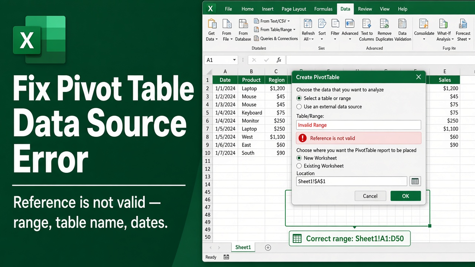
Task: Open the From File icon
Action: pyautogui.click(x=227, y=24)
